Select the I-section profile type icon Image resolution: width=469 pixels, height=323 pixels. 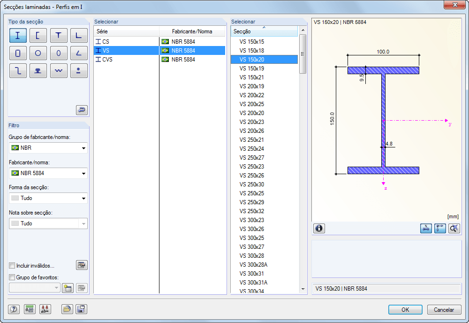(x=18, y=36)
